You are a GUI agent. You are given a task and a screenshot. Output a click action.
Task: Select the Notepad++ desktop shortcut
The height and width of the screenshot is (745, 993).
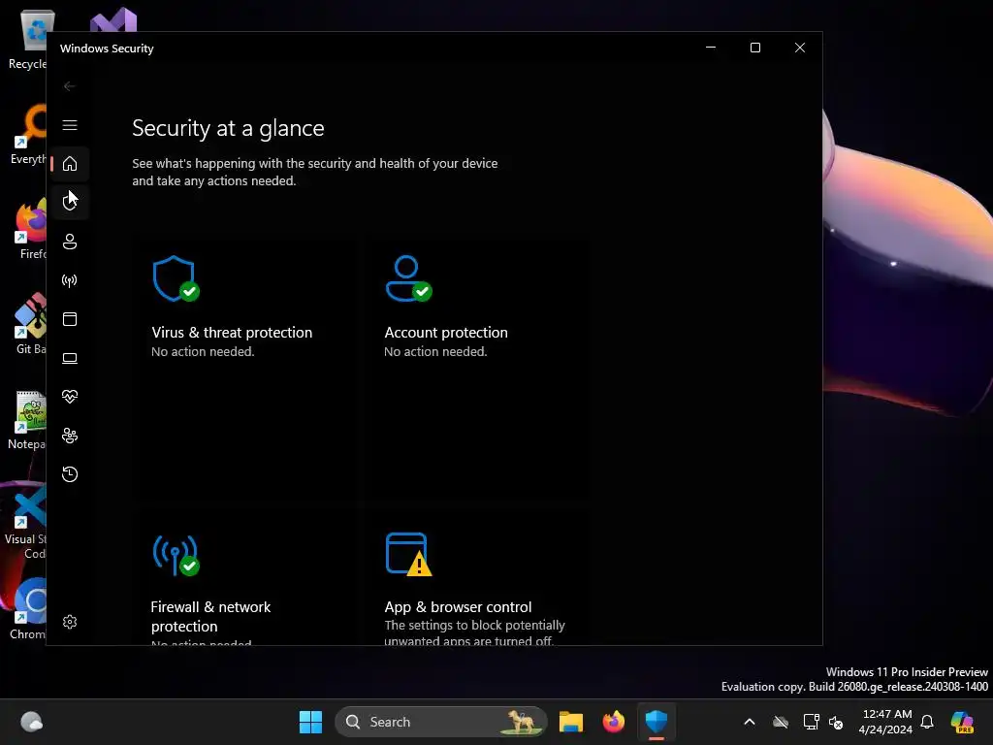point(26,419)
